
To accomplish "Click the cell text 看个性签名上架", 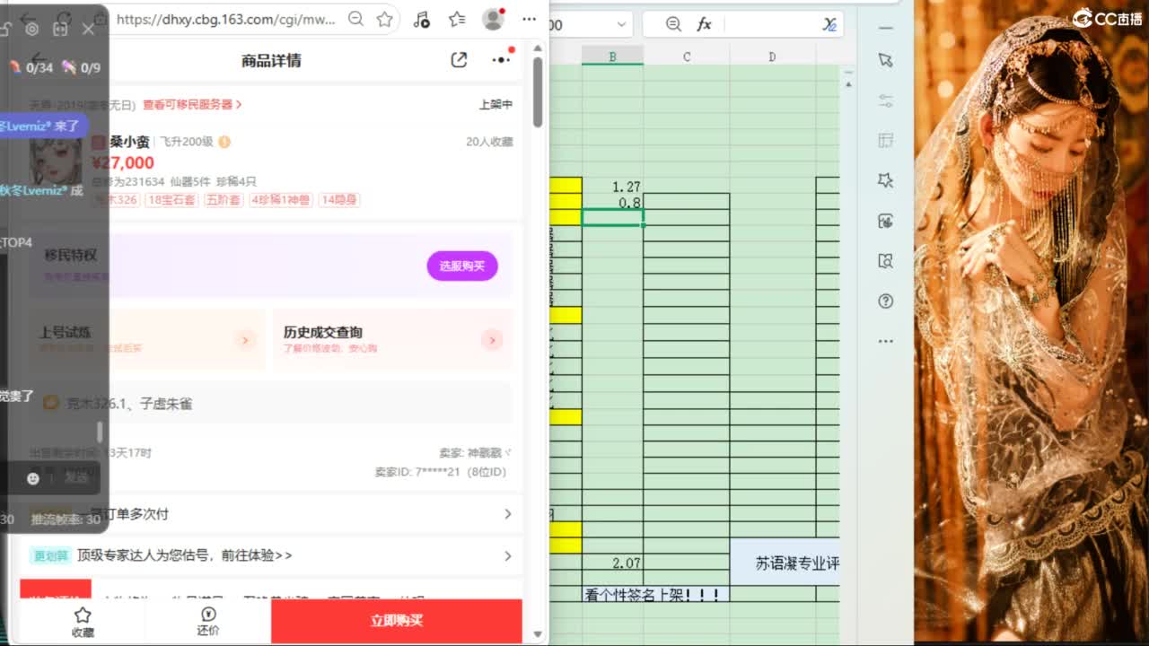I will click(x=653, y=594).
